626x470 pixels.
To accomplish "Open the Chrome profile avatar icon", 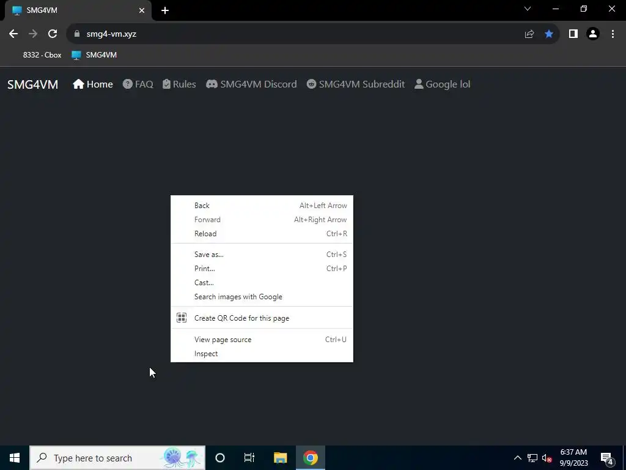I will tap(593, 34).
